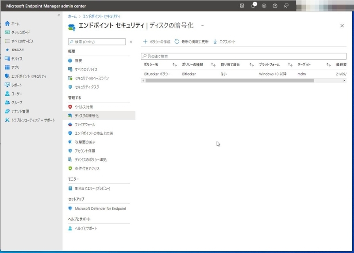This screenshot has height=253, width=354.
Task: Open テナント管理 in left navigation
Action: [20, 111]
